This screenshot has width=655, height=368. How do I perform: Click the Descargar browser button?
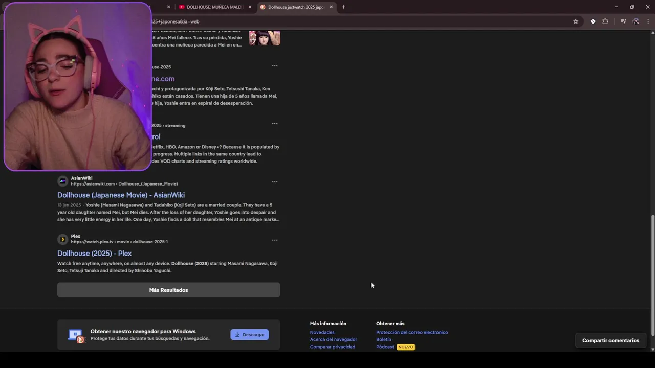(x=249, y=334)
